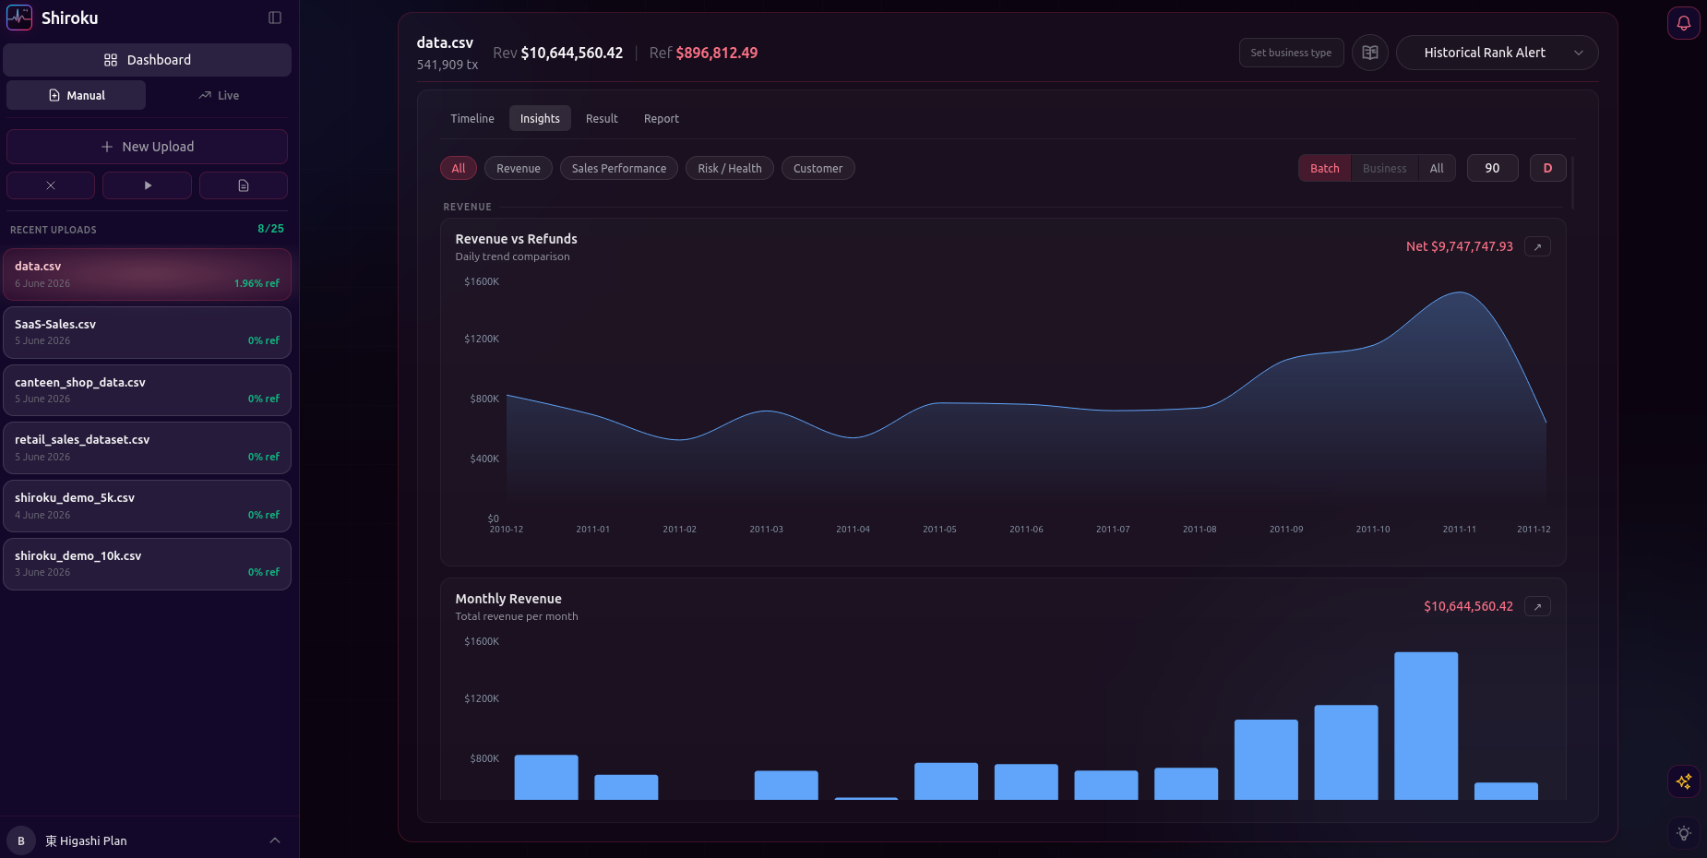Viewport: 1707px width, 858px height.
Task: Switch to Live mode
Action: tap(219, 95)
